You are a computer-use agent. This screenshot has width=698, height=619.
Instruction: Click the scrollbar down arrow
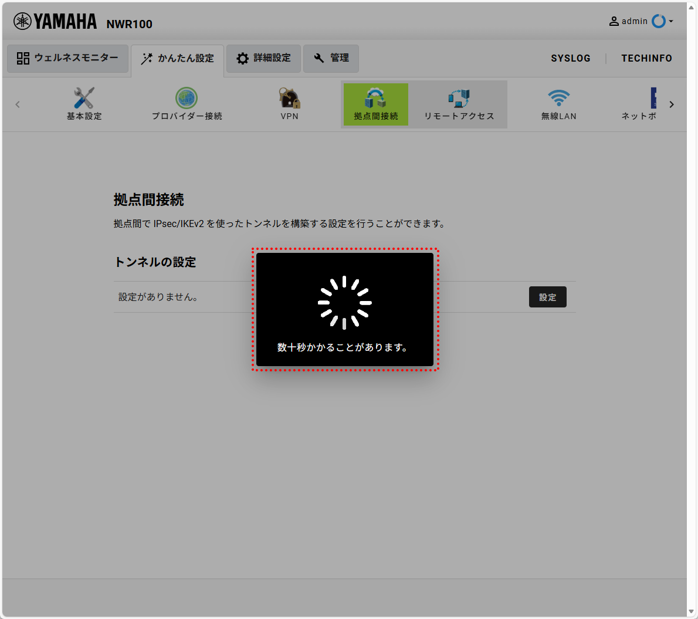pyautogui.click(x=692, y=611)
